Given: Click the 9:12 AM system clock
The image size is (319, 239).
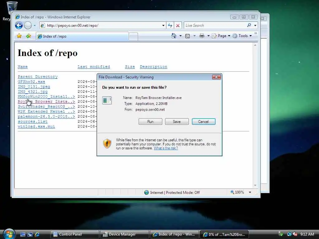Looking at the screenshot, I should coord(307,234).
